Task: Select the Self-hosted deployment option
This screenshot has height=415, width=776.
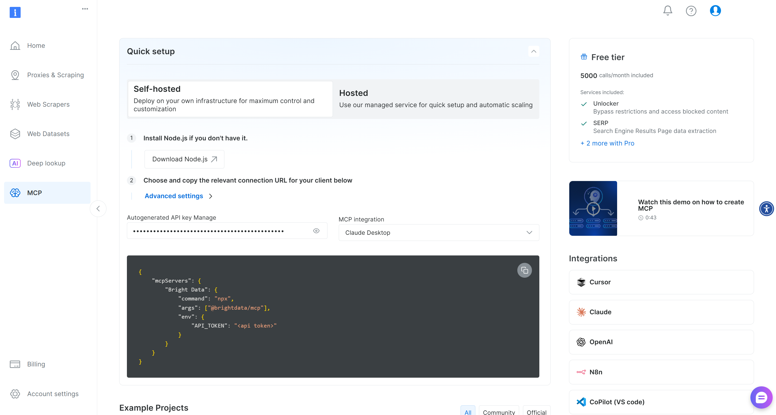Action: click(x=230, y=99)
